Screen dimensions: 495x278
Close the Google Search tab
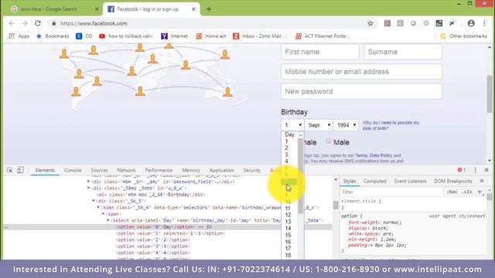pos(97,9)
